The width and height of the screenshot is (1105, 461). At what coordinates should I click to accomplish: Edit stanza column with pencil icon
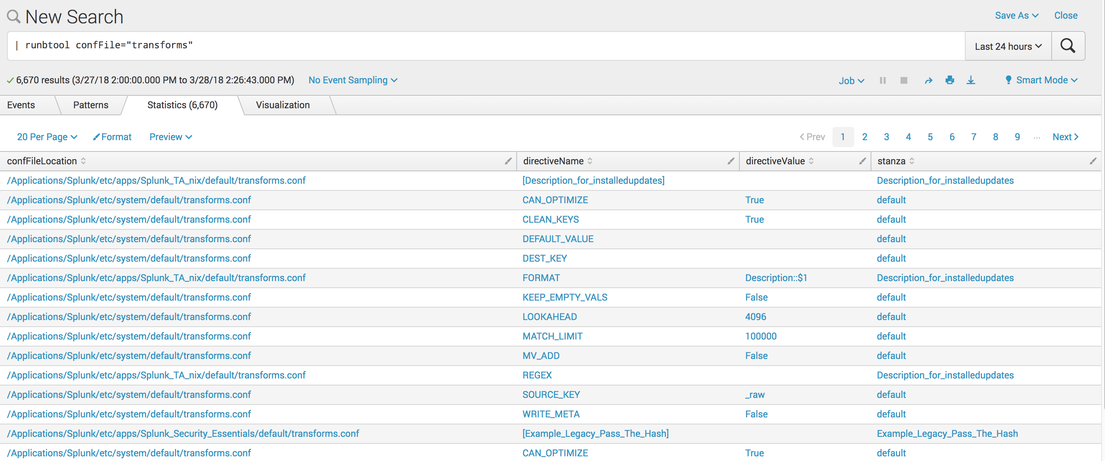(1093, 161)
